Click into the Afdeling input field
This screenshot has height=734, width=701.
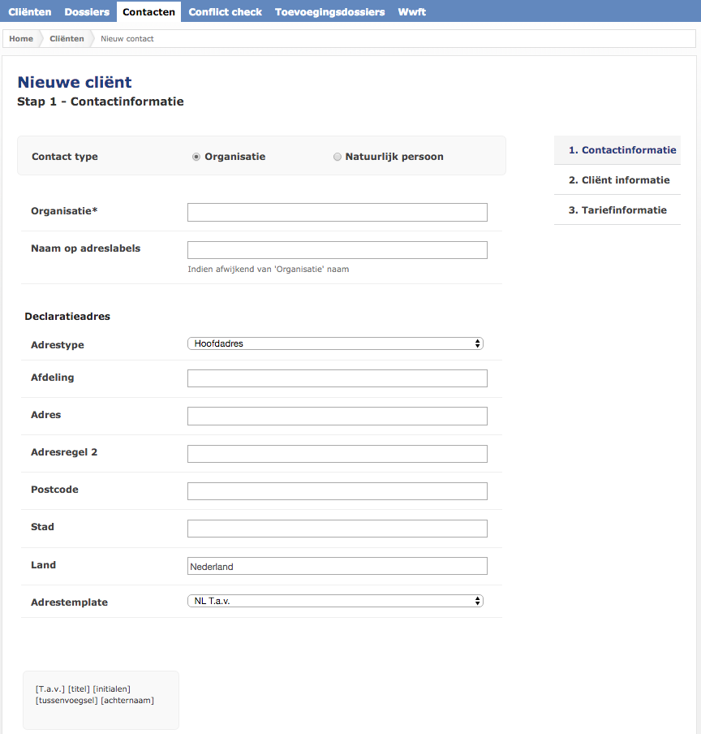click(x=338, y=378)
